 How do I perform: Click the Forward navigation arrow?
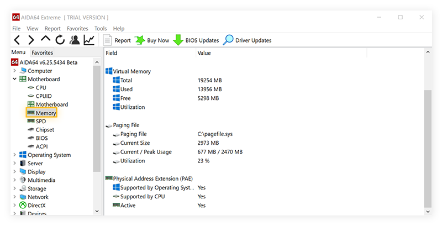click(31, 40)
